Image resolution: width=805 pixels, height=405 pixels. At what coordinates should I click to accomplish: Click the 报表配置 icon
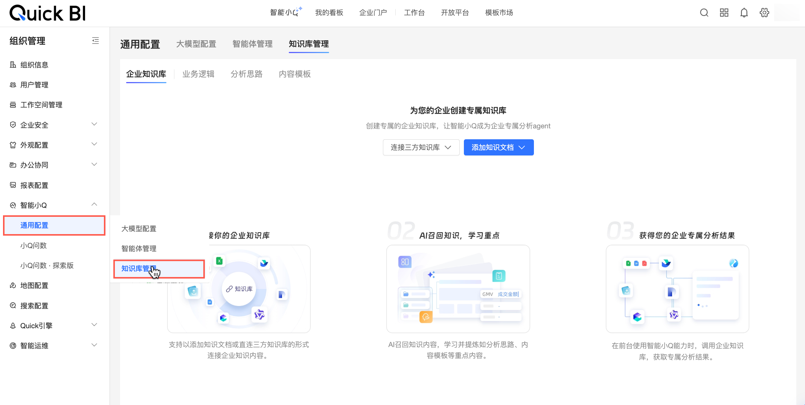click(13, 185)
